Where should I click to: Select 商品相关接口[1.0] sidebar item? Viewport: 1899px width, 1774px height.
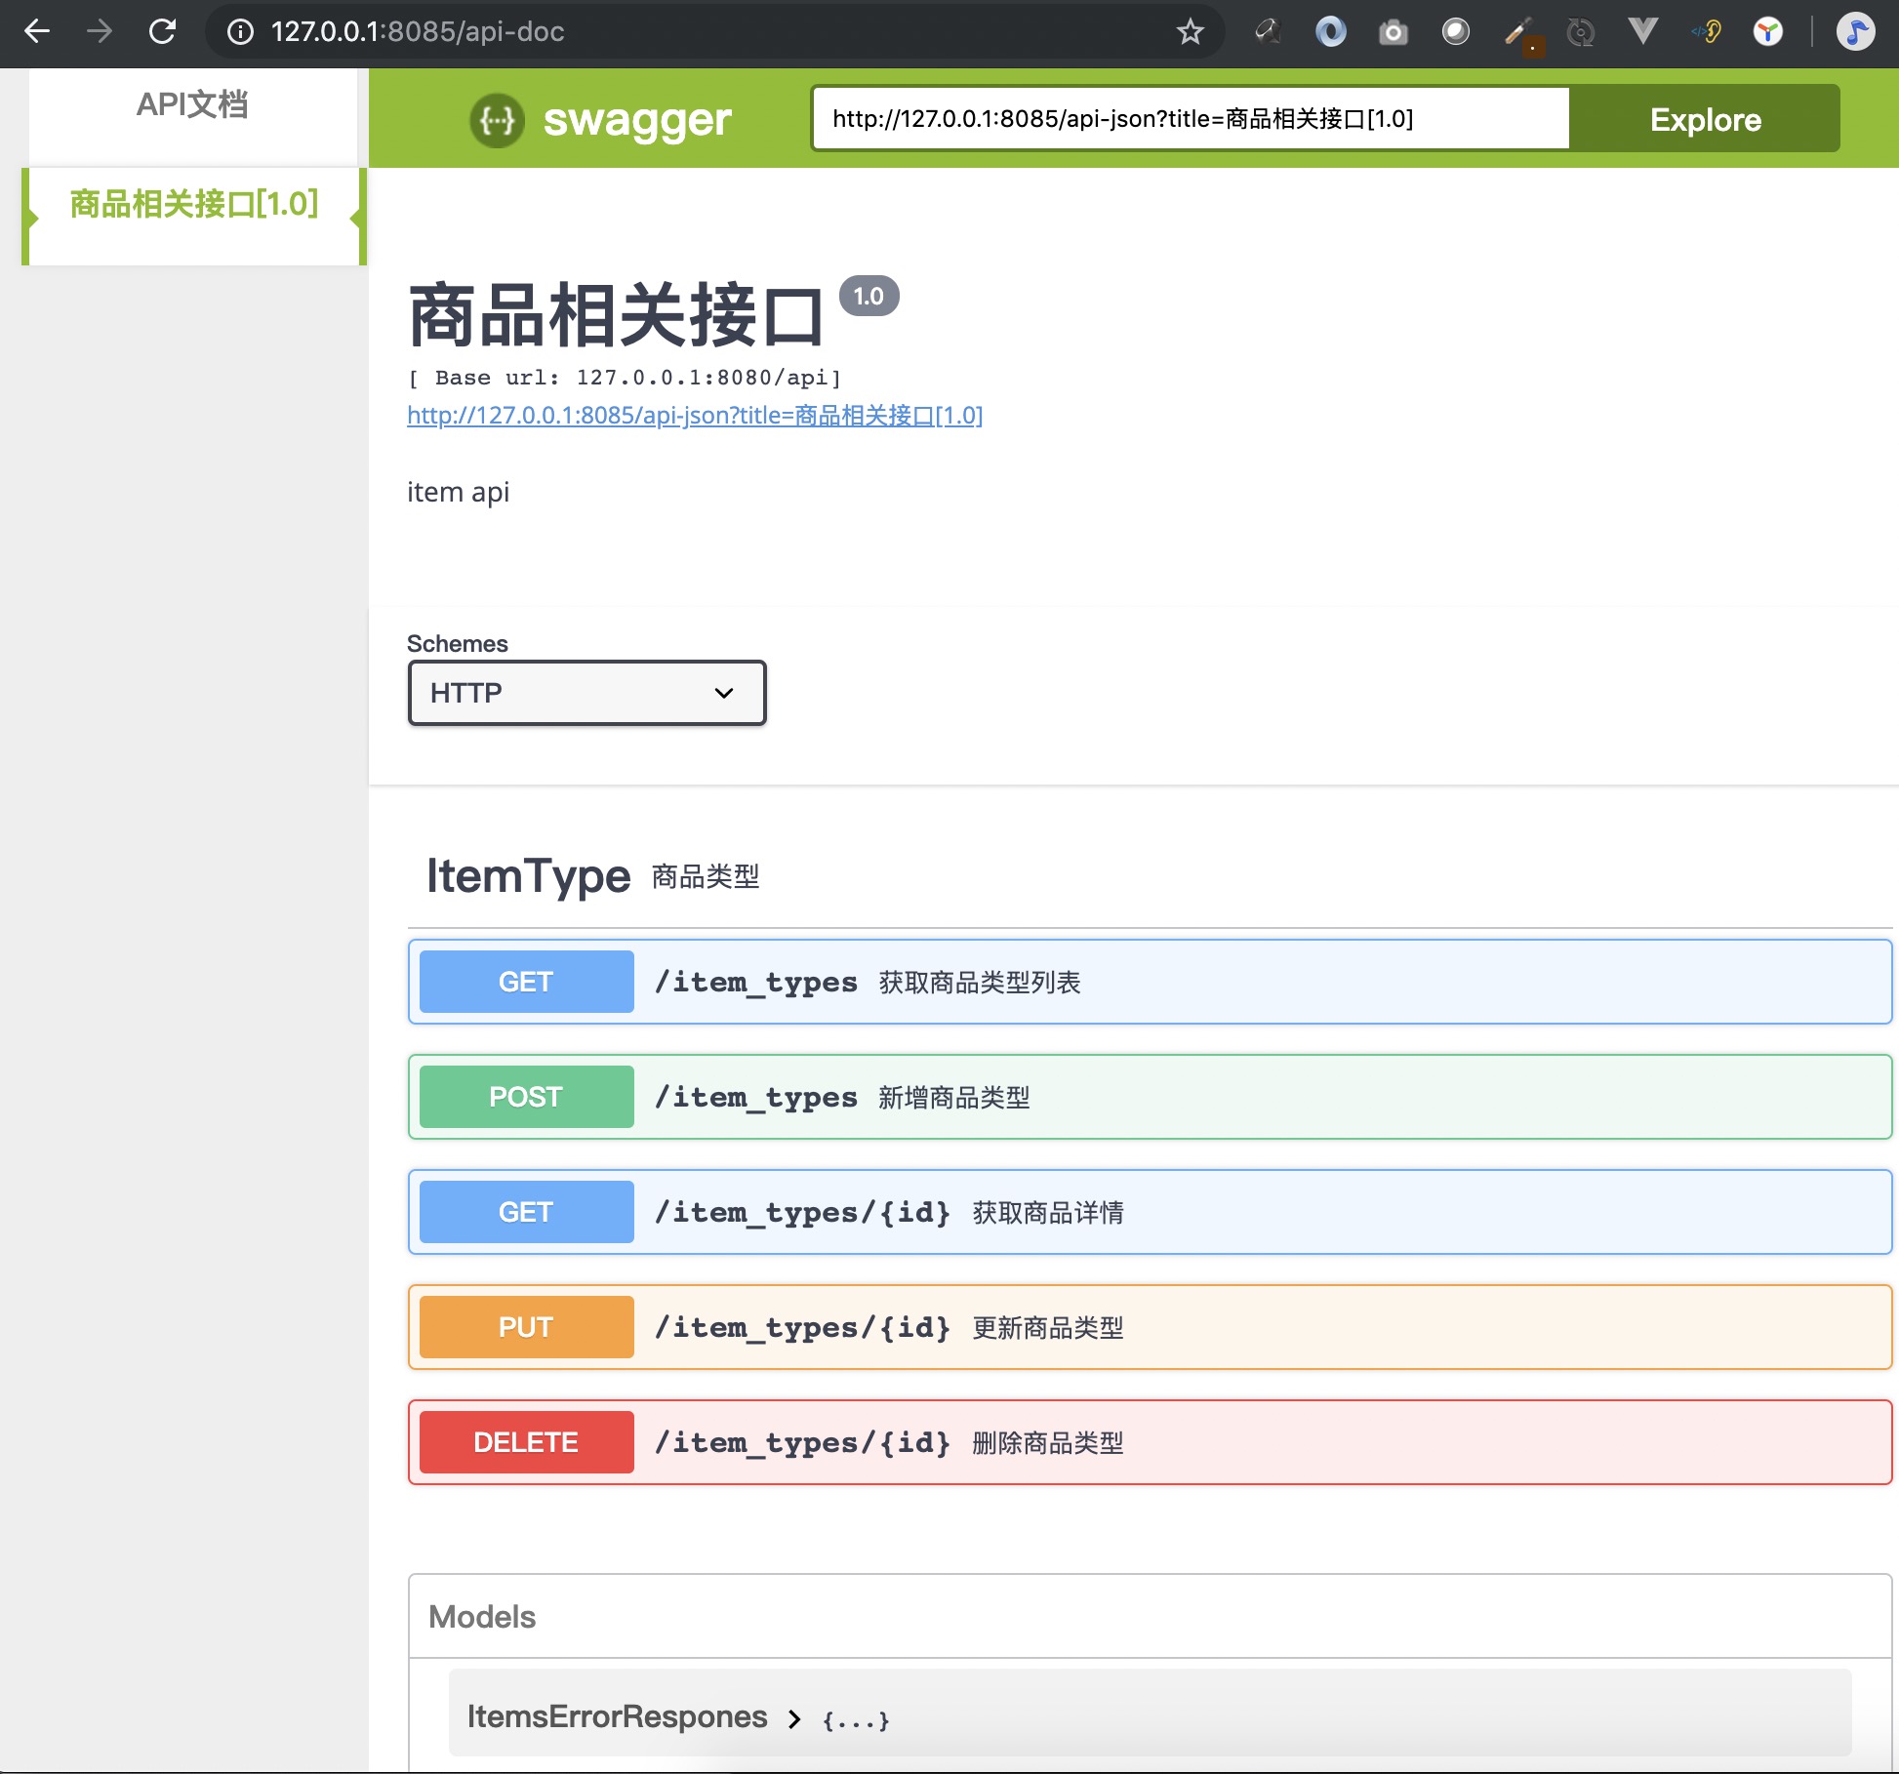pyautogui.click(x=194, y=204)
